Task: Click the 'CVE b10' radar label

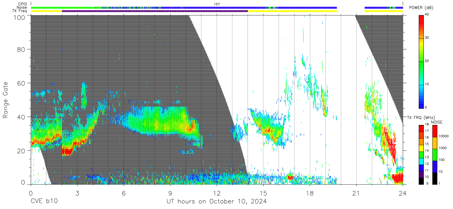Action: pyautogui.click(x=44, y=202)
